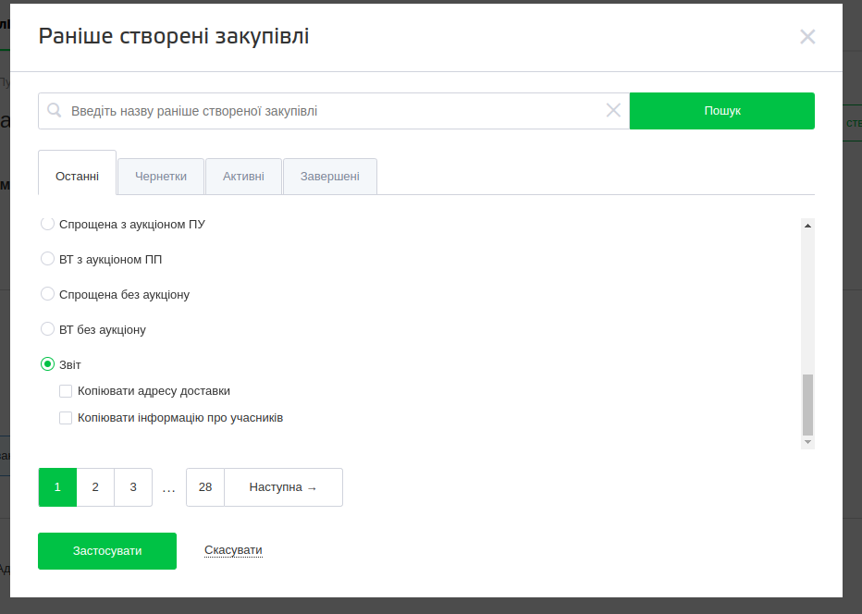Choose ВТ з аукціоном ПП option

pos(48,259)
